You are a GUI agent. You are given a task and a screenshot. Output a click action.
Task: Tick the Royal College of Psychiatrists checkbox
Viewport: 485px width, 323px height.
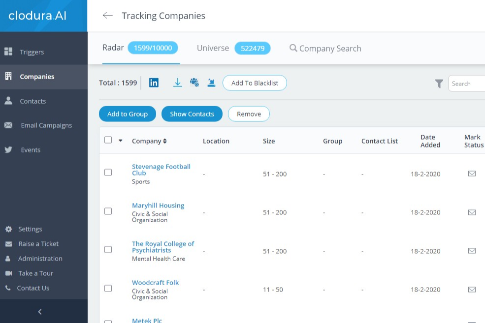tap(108, 250)
